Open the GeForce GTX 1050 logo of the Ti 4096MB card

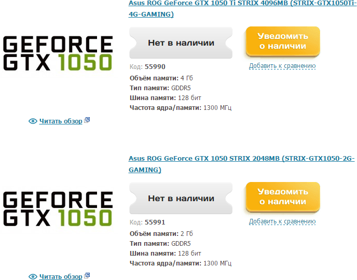[x=58, y=53]
